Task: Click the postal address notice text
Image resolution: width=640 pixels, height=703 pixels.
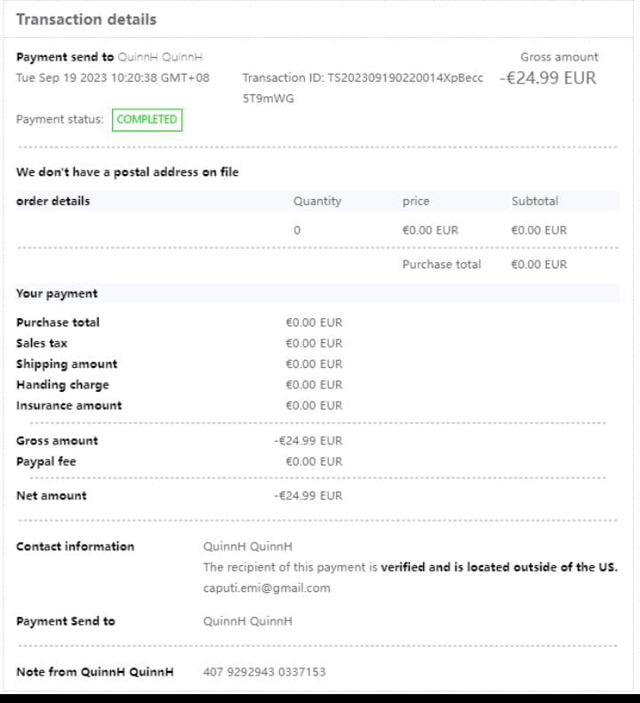Action: pos(127,172)
